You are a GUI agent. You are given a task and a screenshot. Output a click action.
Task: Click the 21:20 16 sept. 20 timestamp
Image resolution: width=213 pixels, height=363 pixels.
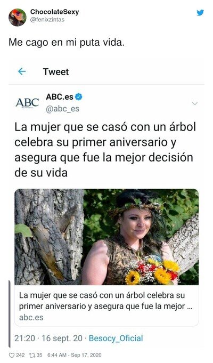(48, 338)
